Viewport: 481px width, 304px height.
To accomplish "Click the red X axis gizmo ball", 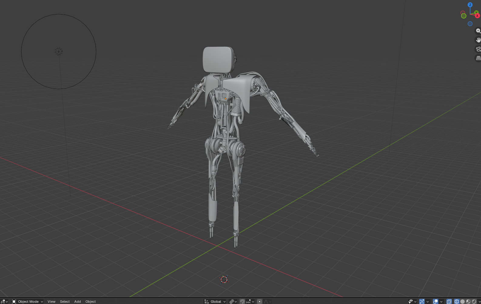I will (x=477, y=15).
